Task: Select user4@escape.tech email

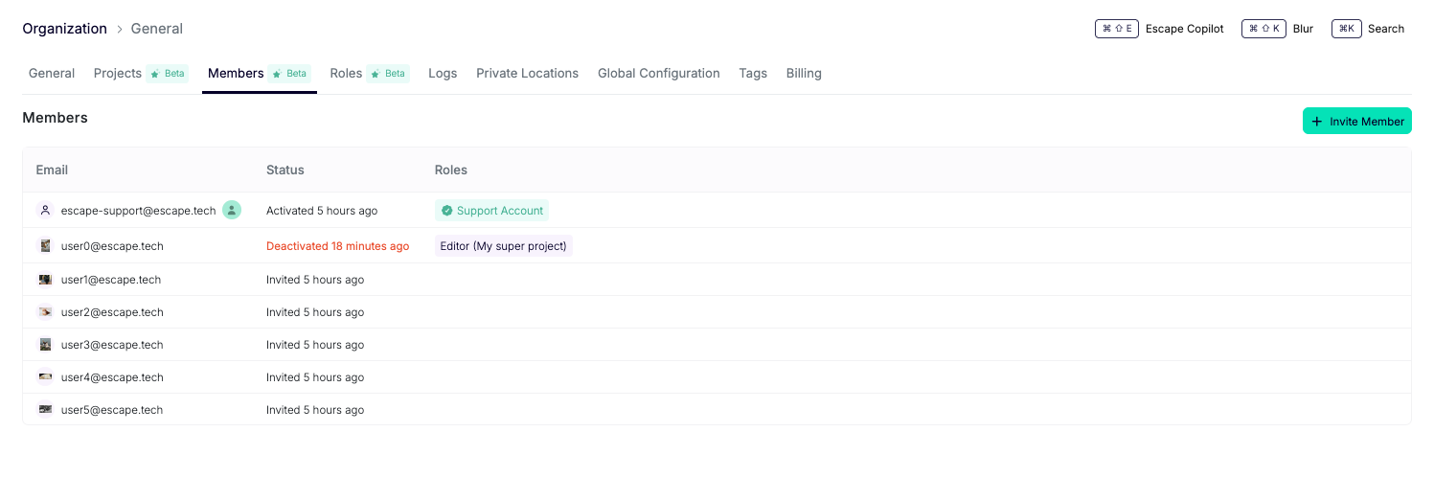Action: [112, 377]
